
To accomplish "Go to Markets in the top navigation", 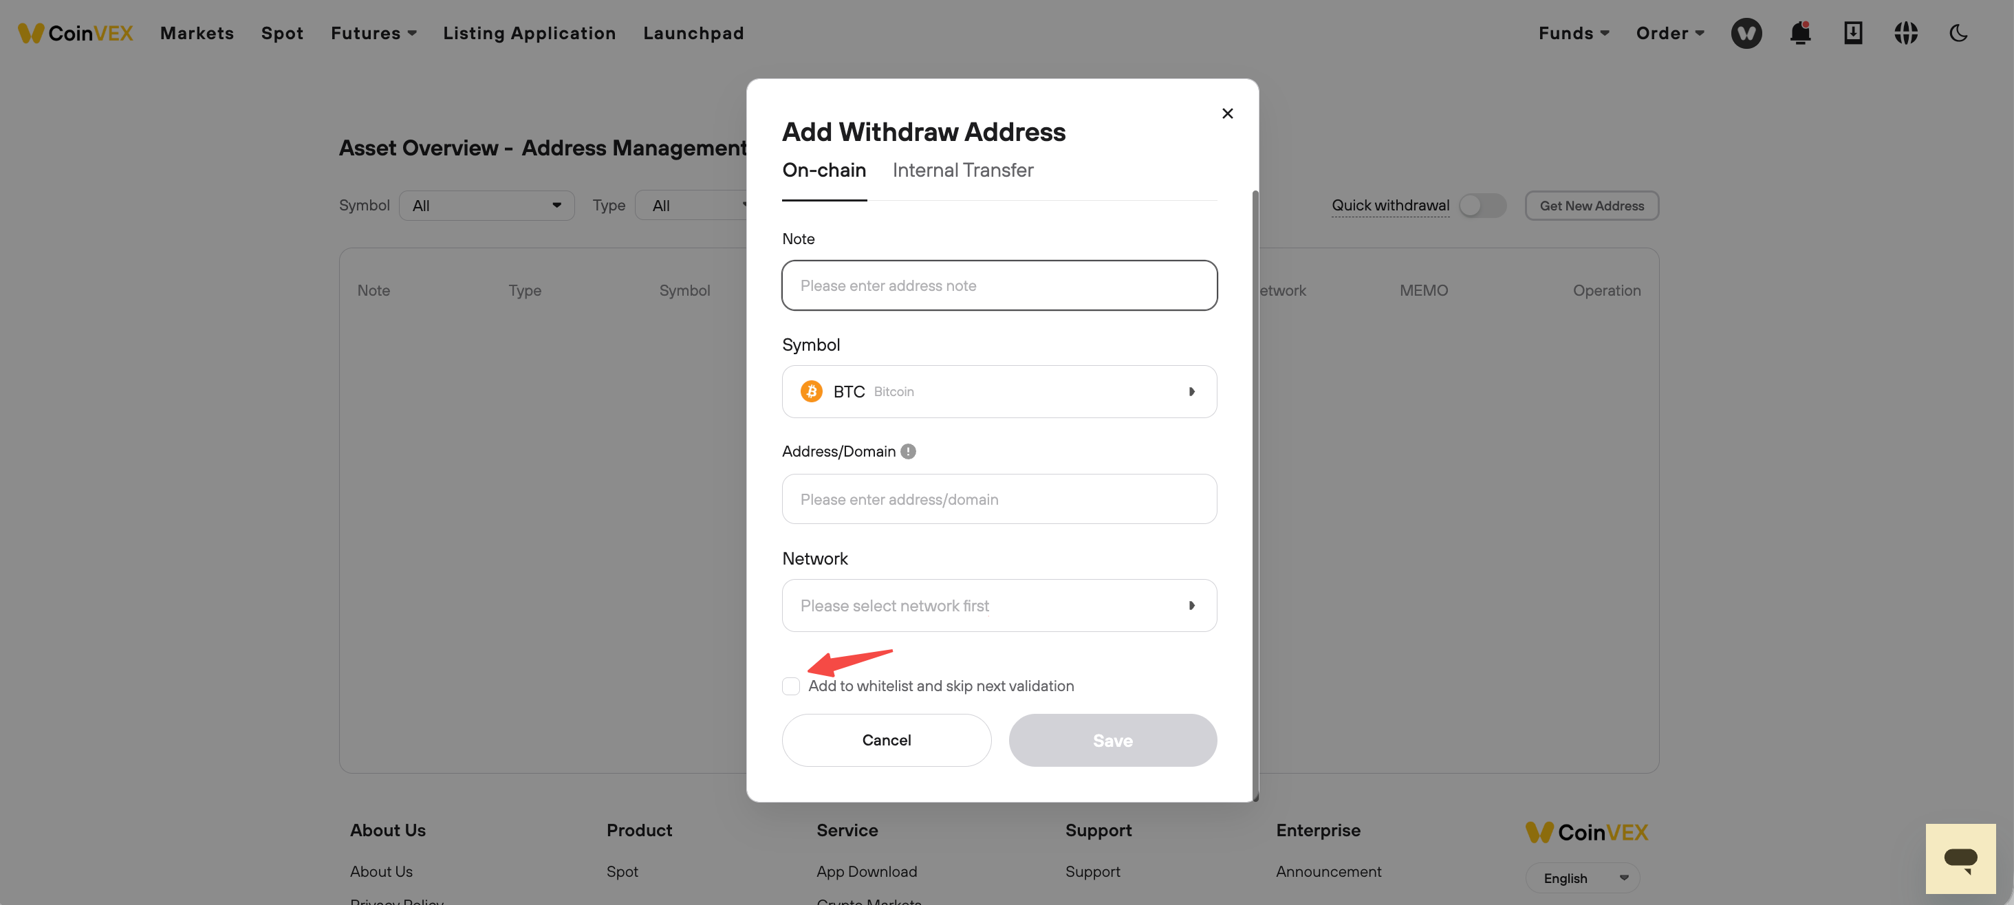I will coord(197,33).
